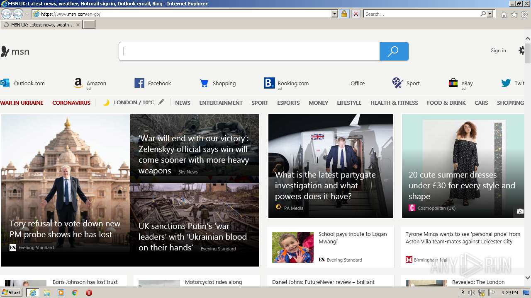Open Windows Explorer folder in taskbar

tap(47, 293)
